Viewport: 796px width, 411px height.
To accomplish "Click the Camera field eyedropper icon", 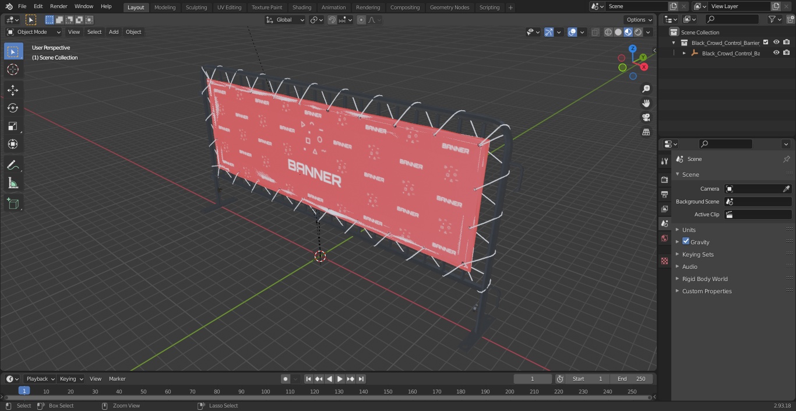I will pyautogui.click(x=786, y=189).
